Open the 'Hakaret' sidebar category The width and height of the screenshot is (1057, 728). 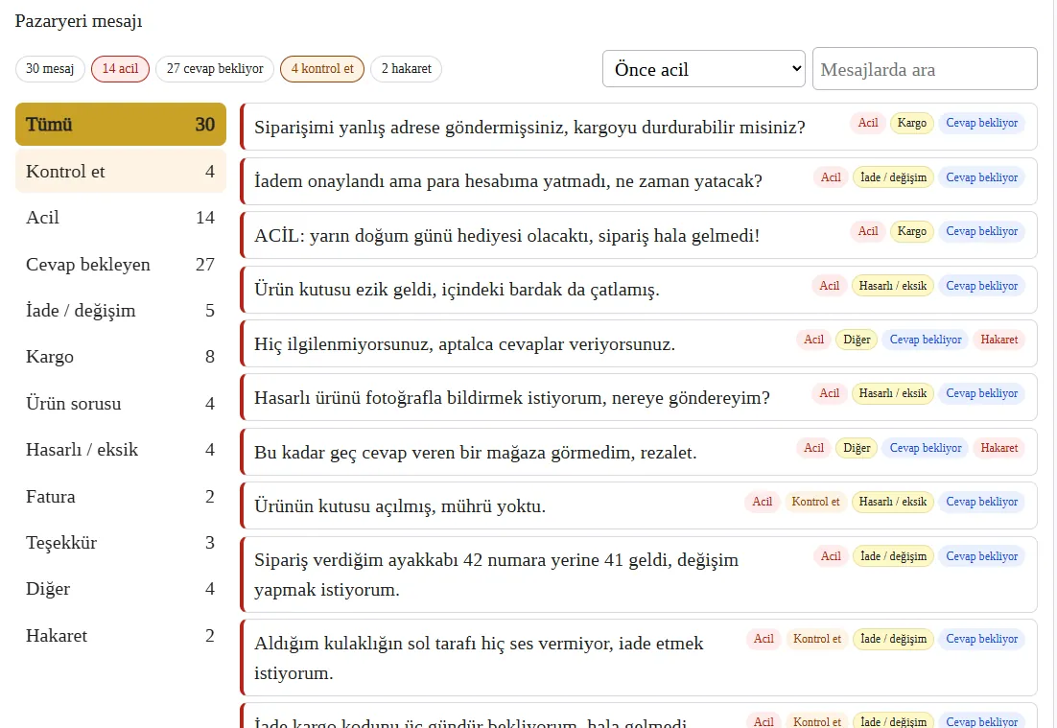(x=121, y=636)
